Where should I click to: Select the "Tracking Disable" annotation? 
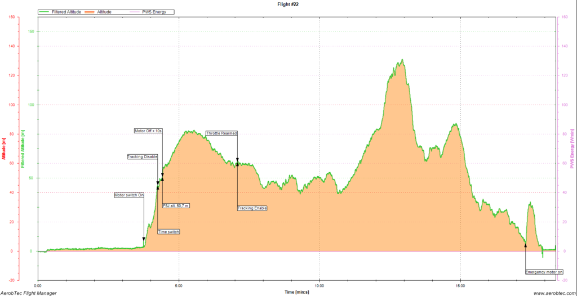[142, 156]
